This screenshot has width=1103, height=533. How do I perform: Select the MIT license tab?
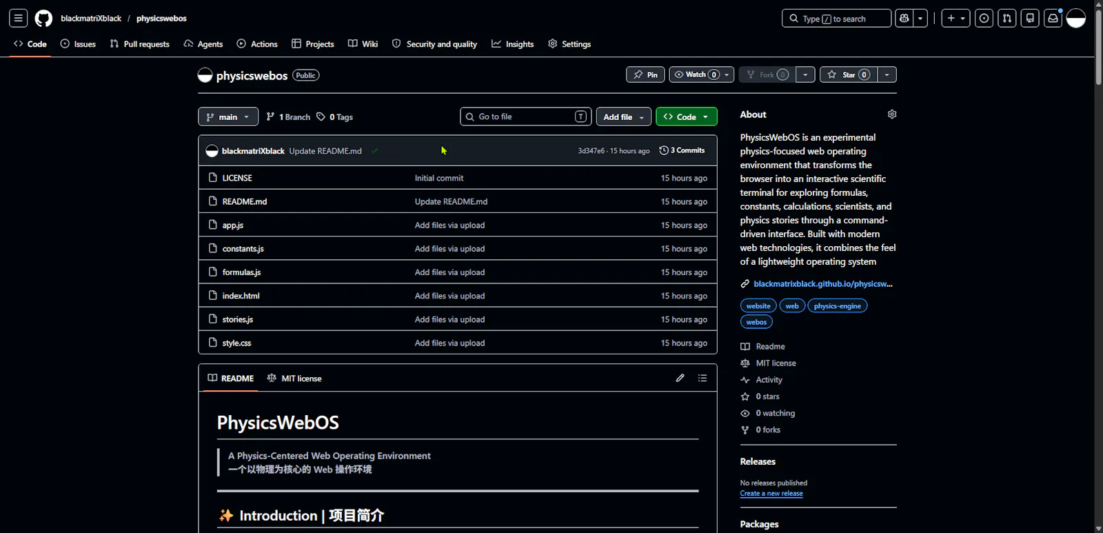(294, 379)
